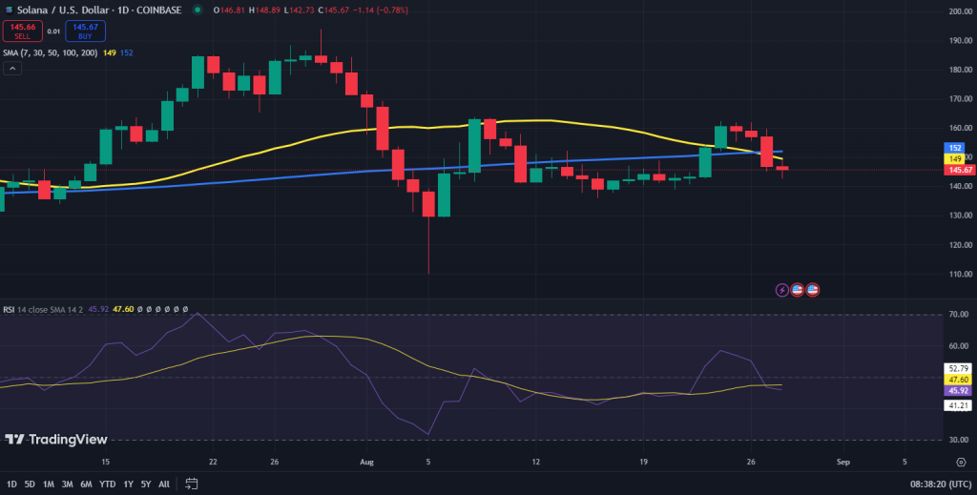Open the date range calendar icon
977x495 pixels.
(192, 484)
